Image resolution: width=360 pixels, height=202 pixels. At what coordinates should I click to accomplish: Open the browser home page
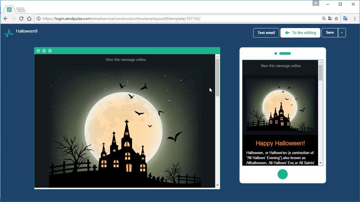[x=29, y=19]
